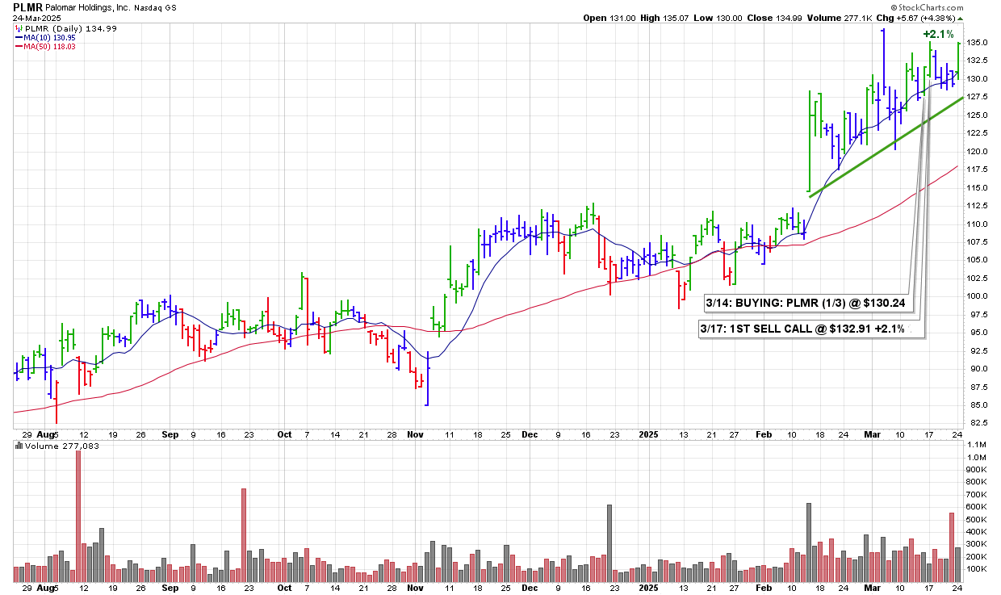
Task: Click the PLMR ticker symbol title
Action: click(28, 7)
